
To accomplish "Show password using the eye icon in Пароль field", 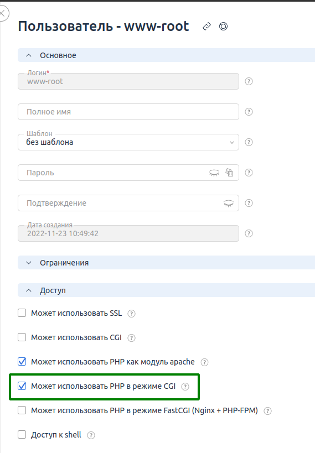I will pos(214,173).
